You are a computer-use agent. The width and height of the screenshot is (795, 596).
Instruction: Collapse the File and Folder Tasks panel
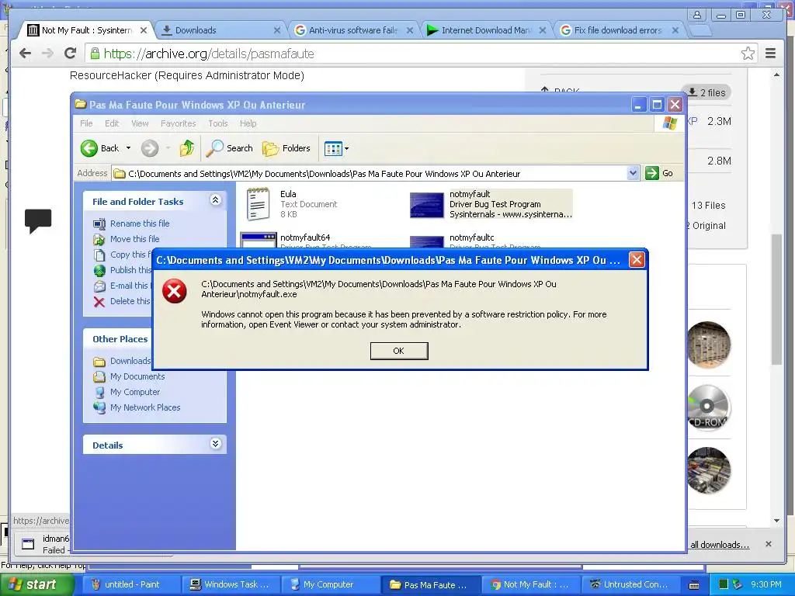pyautogui.click(x=216, y=199)
